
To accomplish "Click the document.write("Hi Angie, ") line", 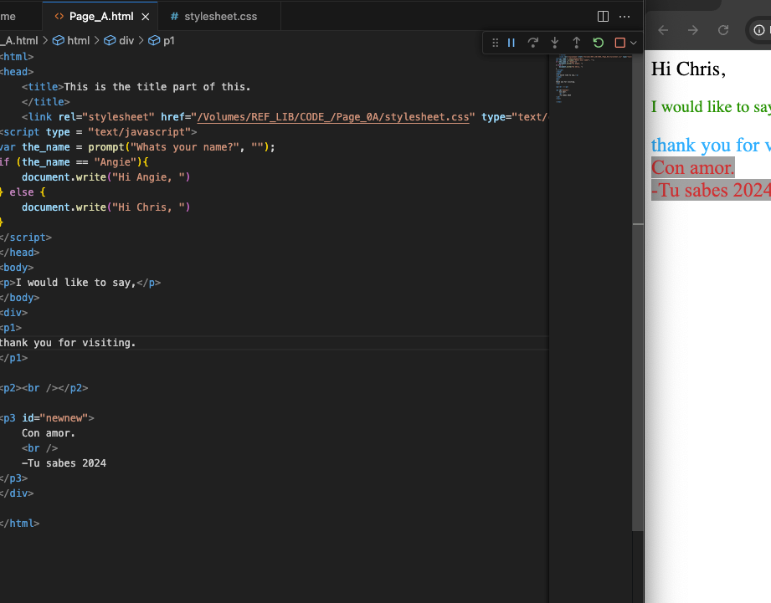I will [105, 176].
